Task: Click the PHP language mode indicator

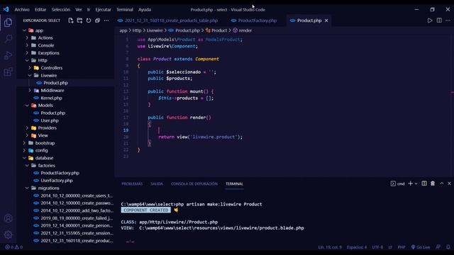Action: (x=402, y=247)
